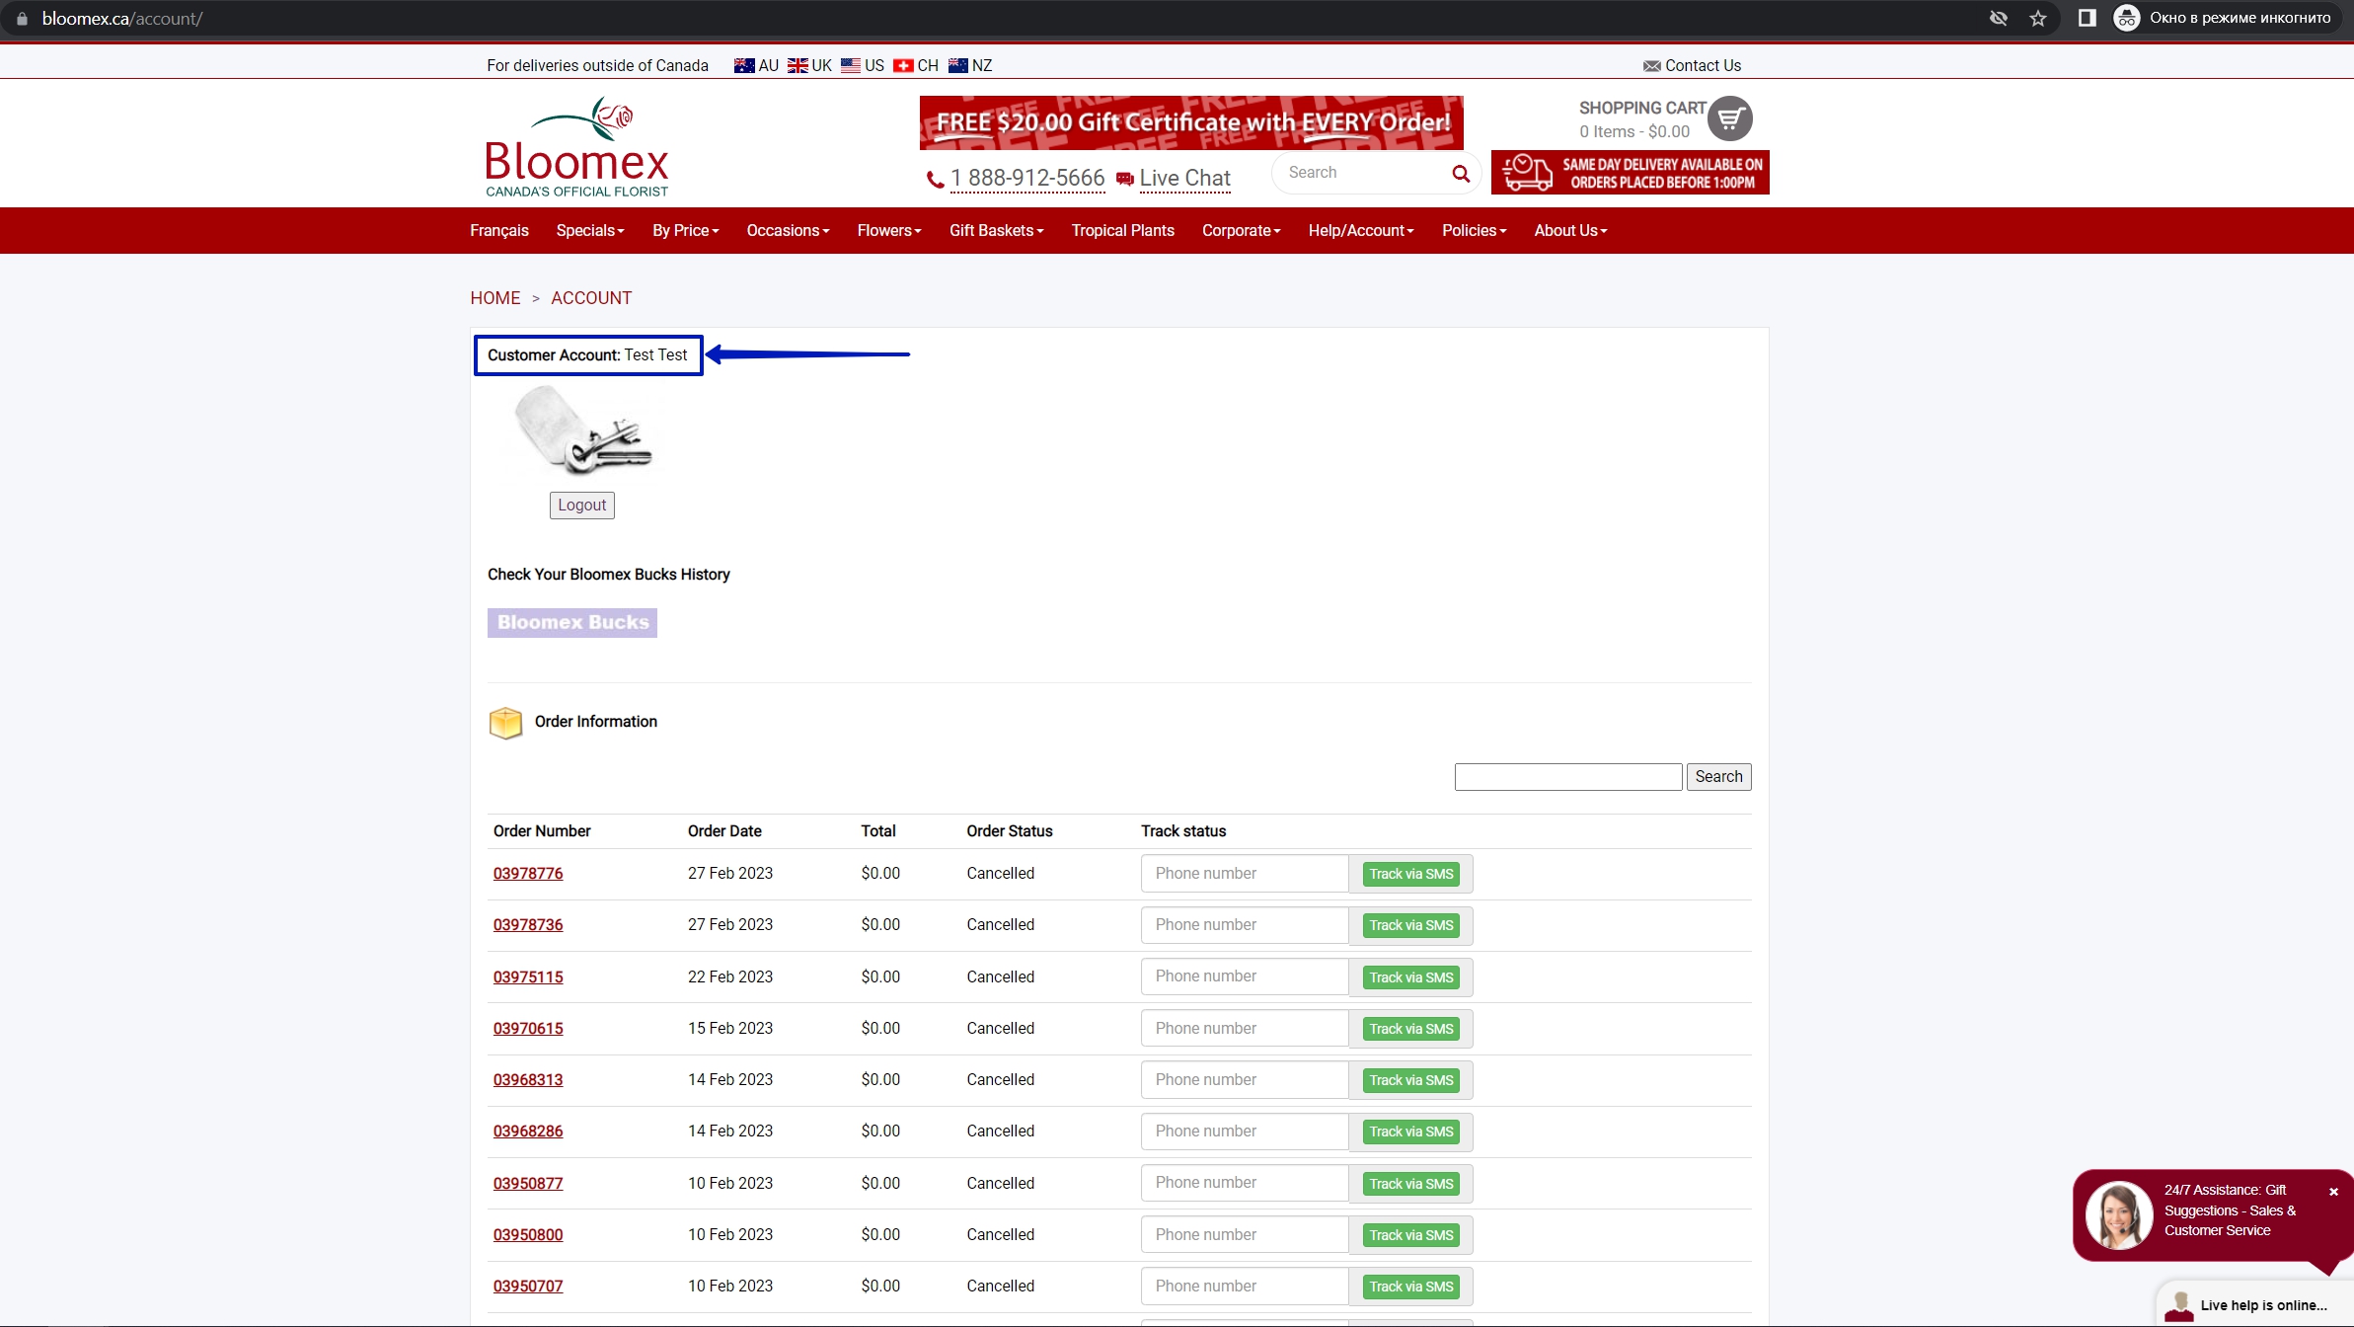This screenshot has height=1327, width=2354.
Task: Click the site lock icon in address bar
Action: pyautogui.click(x=22, y=19)
